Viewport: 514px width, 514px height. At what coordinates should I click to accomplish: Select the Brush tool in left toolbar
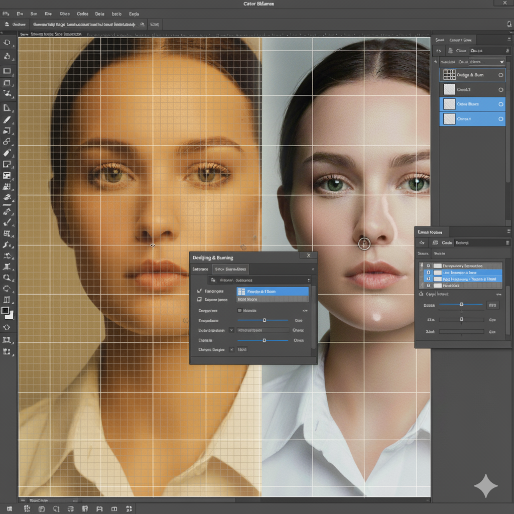7,120
